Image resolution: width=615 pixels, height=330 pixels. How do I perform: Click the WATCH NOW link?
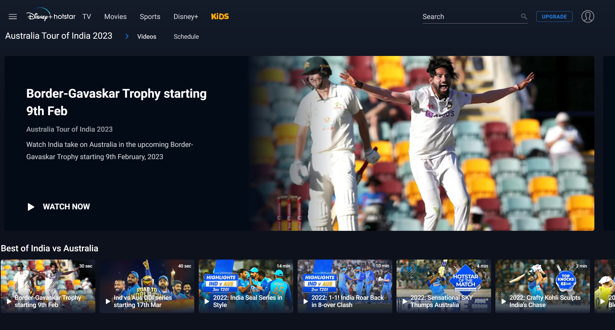(x=66, y=207)
